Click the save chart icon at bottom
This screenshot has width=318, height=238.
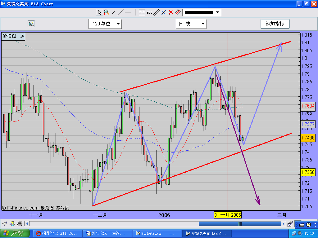(12, 224)
